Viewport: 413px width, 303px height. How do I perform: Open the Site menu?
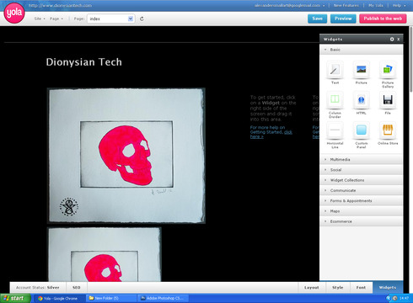point(40,19)
